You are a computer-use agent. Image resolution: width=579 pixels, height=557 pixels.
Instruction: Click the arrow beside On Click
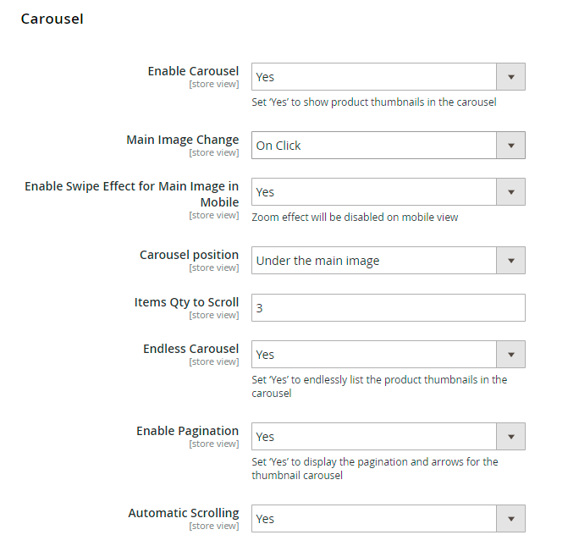pos(510,146)
